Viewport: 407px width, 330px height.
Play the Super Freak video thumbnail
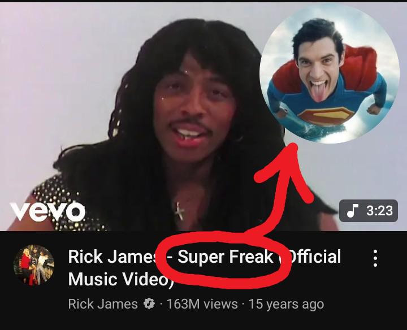click(x=203, y=116)
